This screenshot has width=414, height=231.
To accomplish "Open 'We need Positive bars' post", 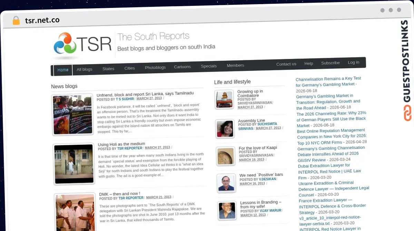I will 262,175.
